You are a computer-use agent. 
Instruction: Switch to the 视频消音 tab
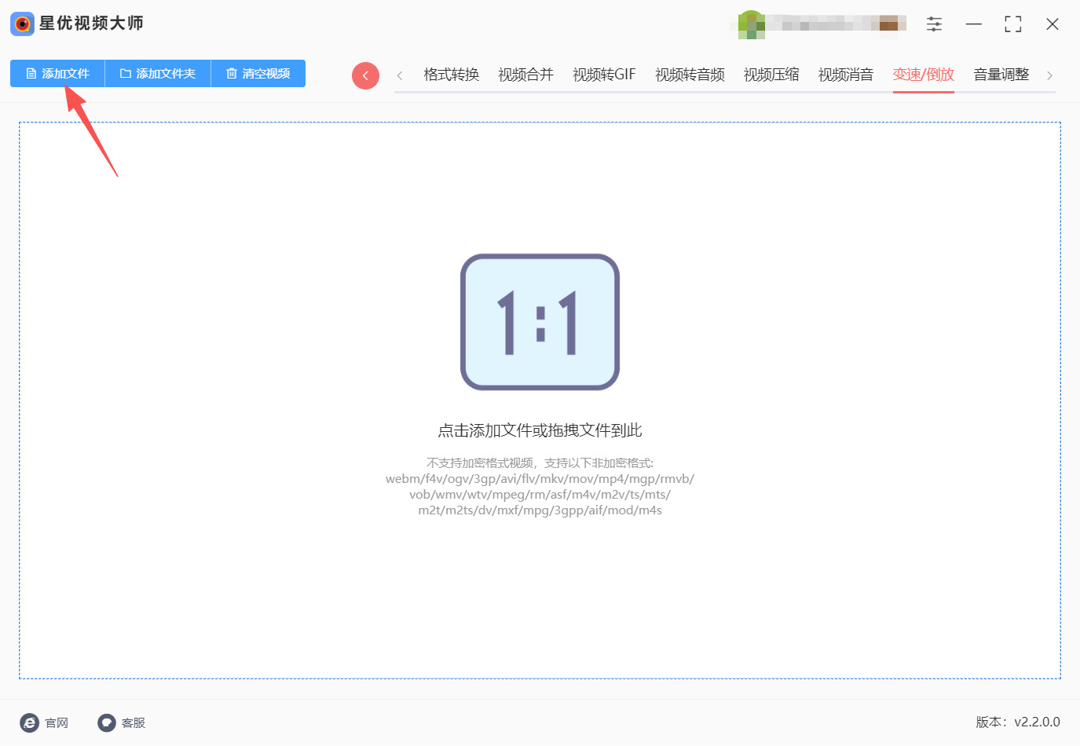pos(846,75)
